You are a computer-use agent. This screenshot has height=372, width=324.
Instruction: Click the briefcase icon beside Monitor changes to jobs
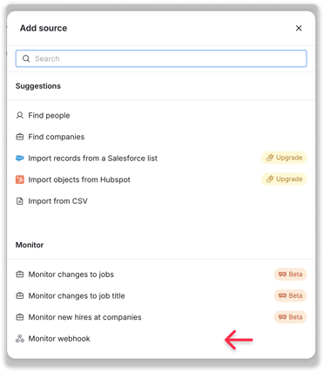pos(20,274)
